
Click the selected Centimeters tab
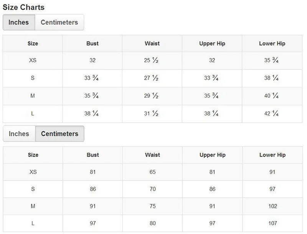pos(59,134)
